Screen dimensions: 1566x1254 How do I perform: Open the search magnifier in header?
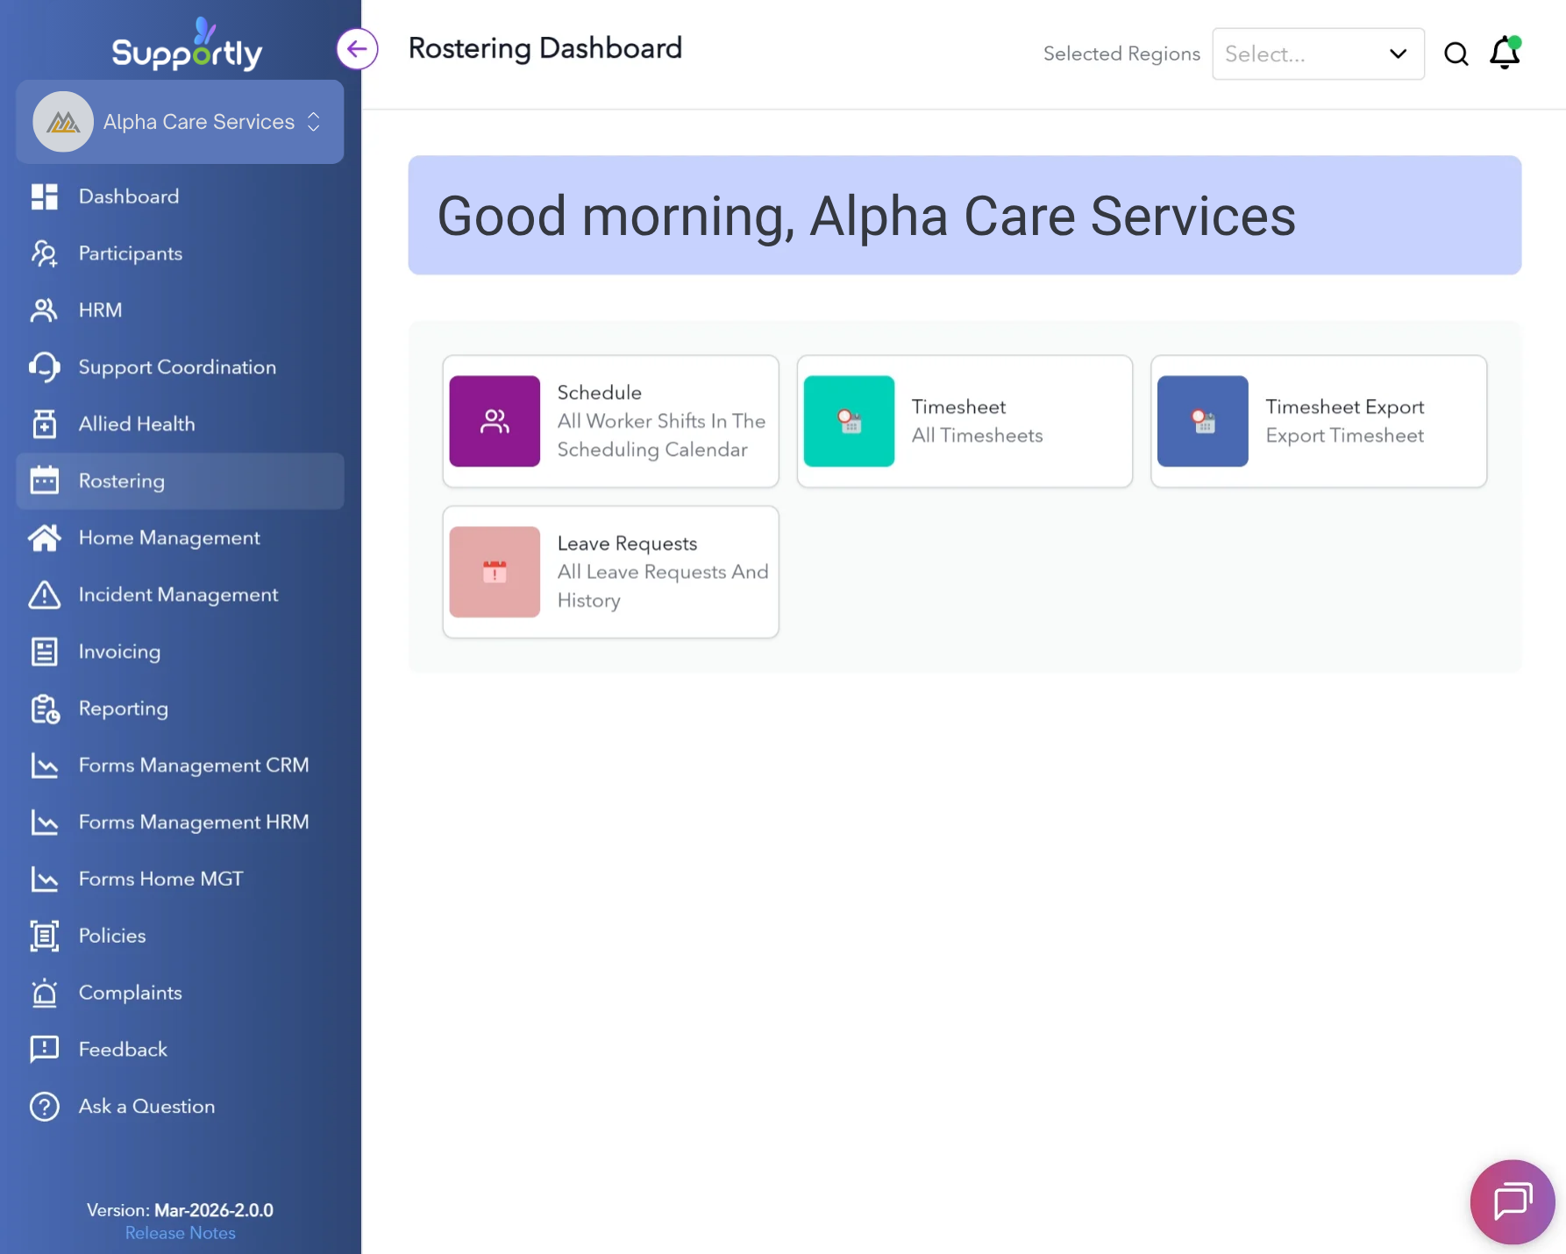point(1456,54)
